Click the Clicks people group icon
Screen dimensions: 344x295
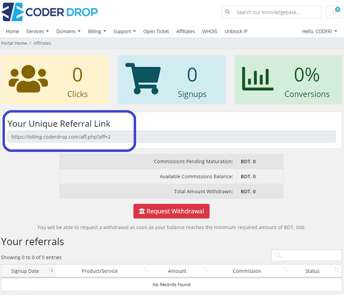coord(29,79)
